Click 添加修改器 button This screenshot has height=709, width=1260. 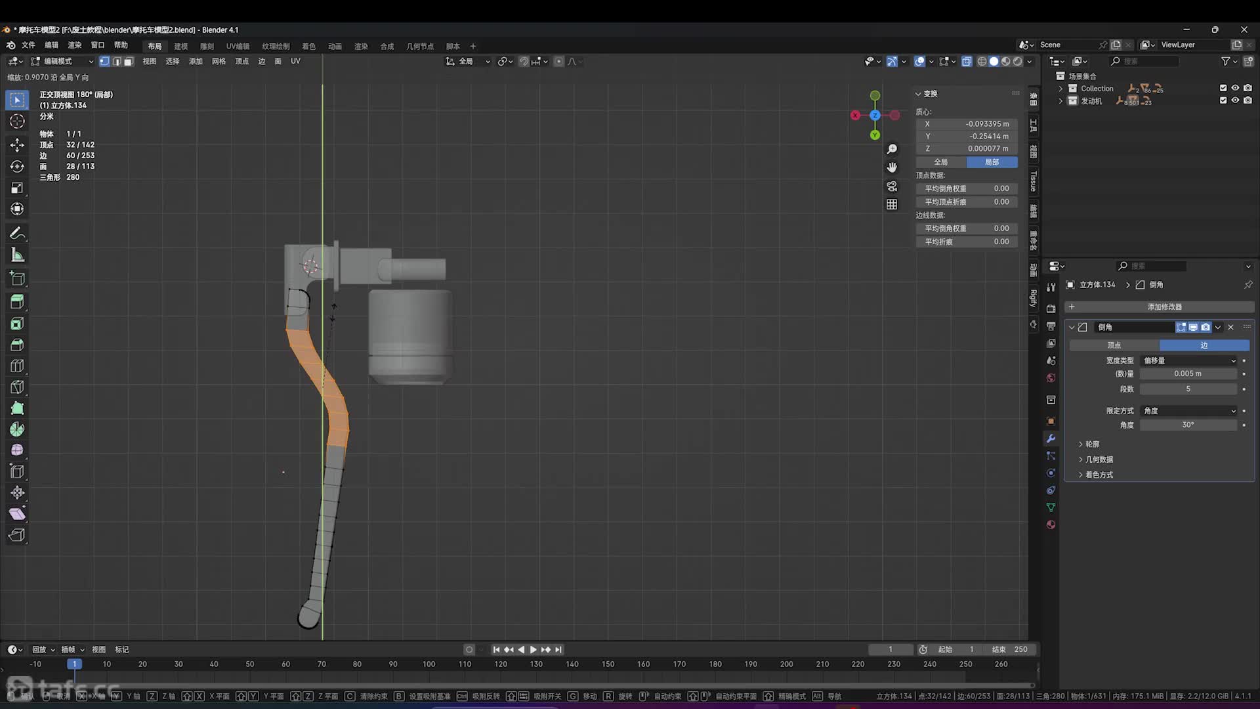click(1159, 307)
